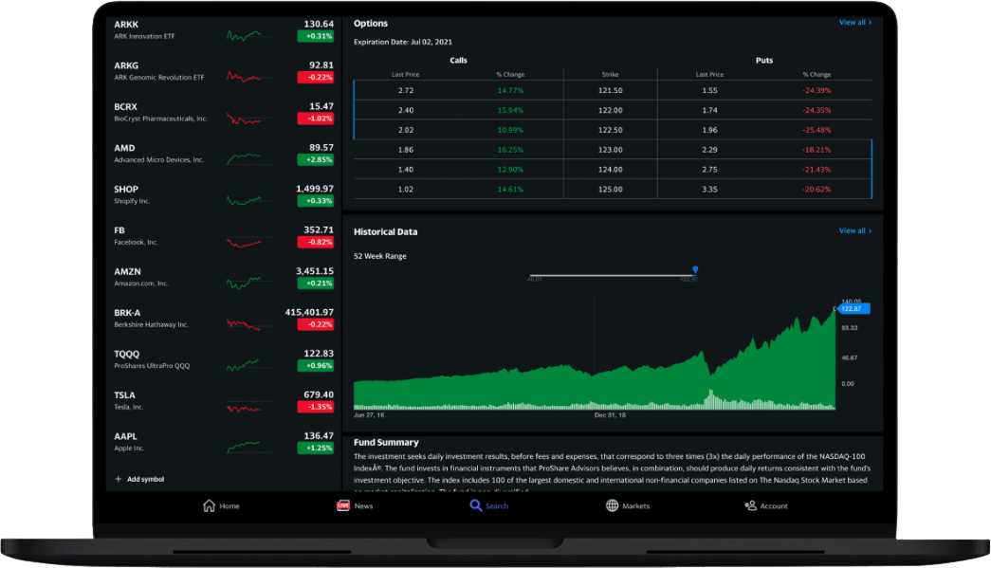This screenshot has width=991, height=568.
Task: Select BioCryst Pharmaceuticals, Inc. name
Action: pyautogui.click(x=160, y=119)
